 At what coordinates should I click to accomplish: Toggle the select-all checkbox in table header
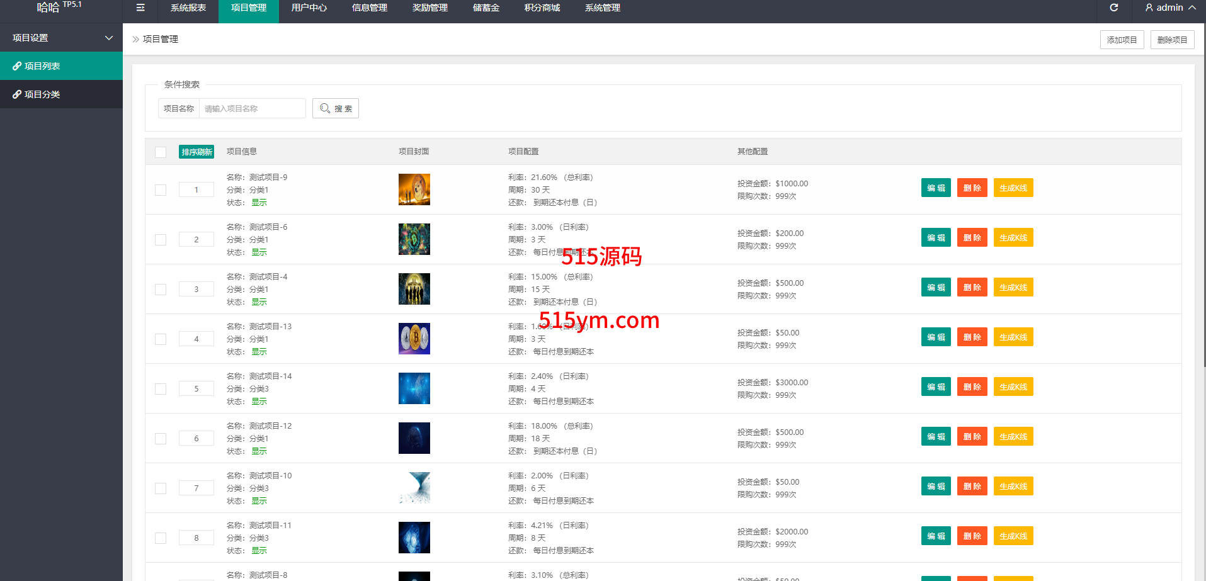coord(161,152)
